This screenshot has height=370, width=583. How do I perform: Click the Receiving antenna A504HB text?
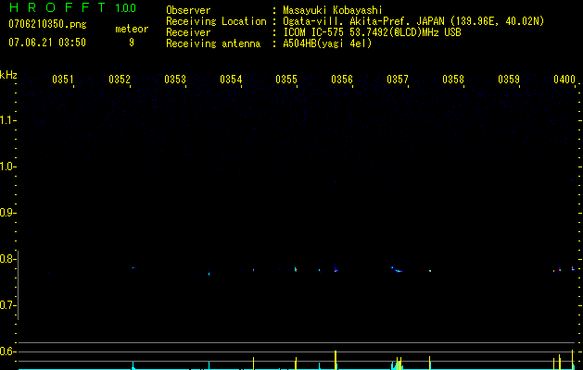(327, 43)
